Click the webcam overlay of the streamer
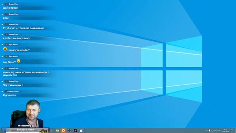Screen dimensions: 236x133 [27, 114]
